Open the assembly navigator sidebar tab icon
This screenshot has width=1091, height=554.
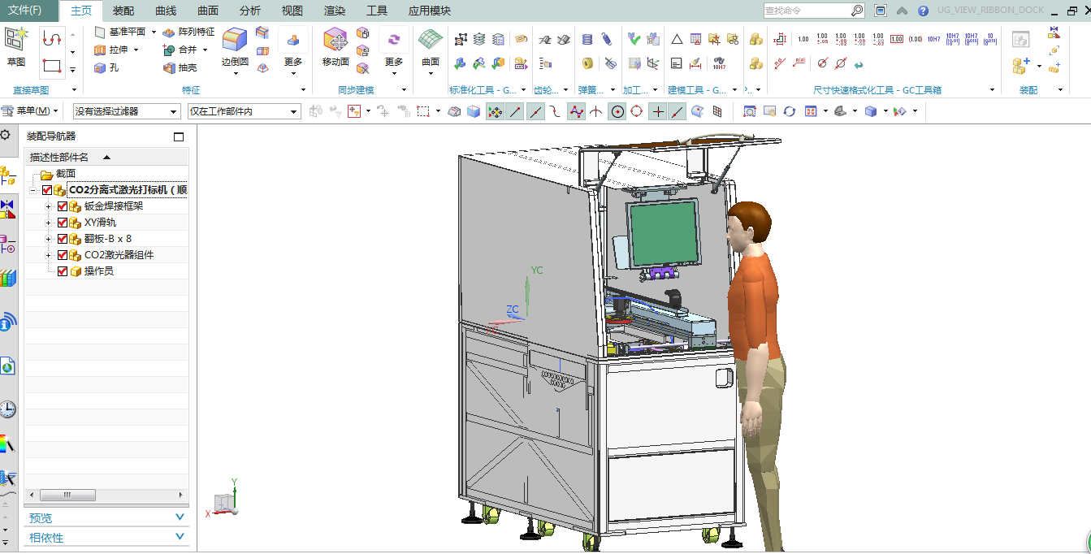point(7,174)
